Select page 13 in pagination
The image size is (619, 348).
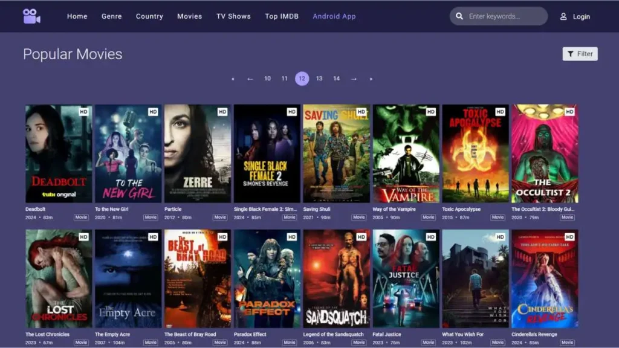319,79
